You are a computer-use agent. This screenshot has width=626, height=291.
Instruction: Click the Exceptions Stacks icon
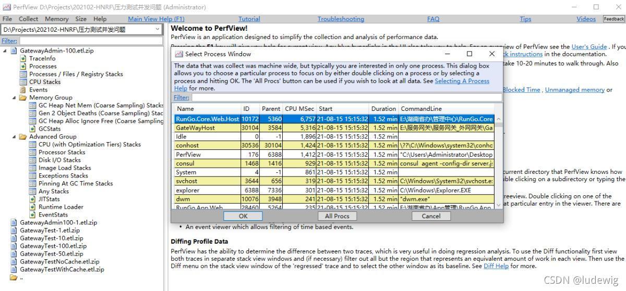click(x=32, y=175)
